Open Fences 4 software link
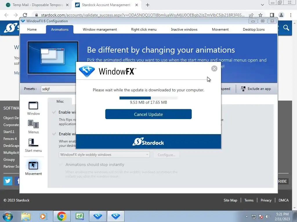The width and height of the screenshot is (297, 222). point(10,139)
